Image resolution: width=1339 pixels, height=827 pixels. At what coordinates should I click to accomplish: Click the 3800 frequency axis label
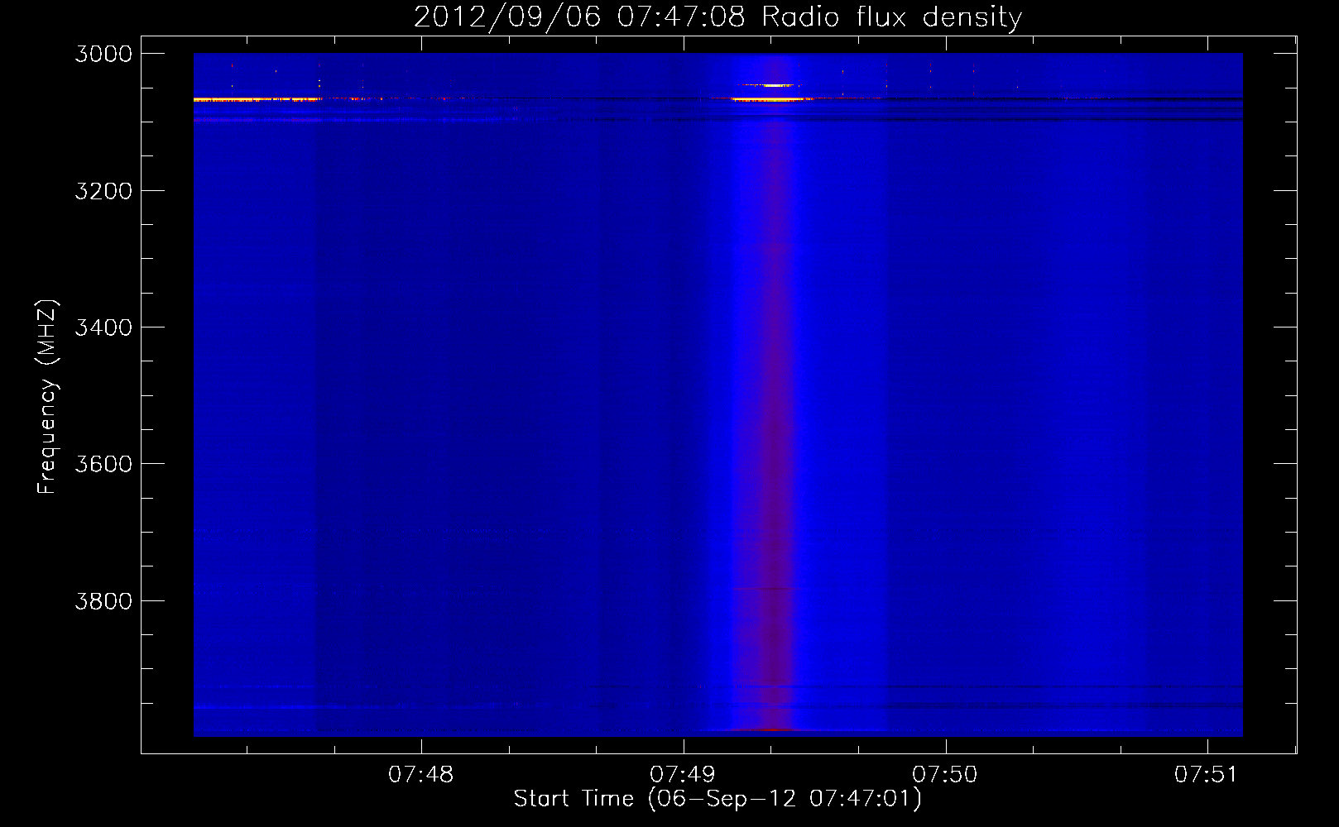(104, 601)
